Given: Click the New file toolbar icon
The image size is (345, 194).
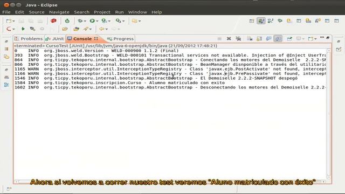Looking at the screenshot, I should click(9, 21).
